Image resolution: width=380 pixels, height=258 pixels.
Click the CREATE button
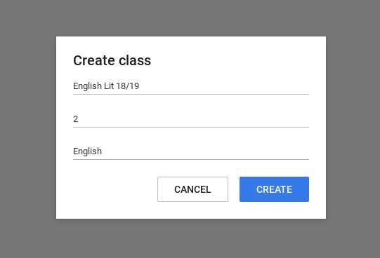click(x=274, y=189)
